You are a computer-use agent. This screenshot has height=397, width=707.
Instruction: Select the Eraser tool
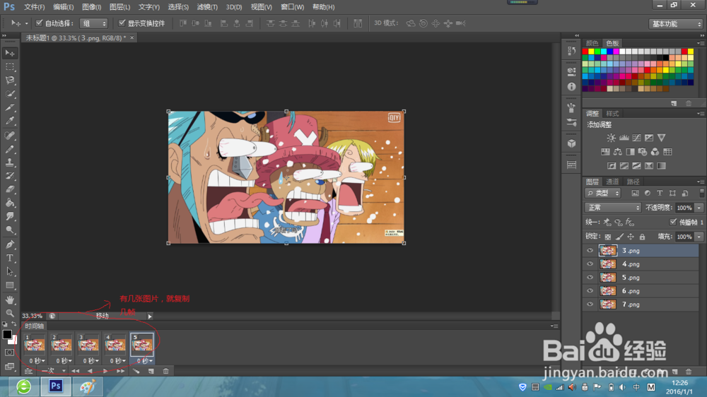10,189
